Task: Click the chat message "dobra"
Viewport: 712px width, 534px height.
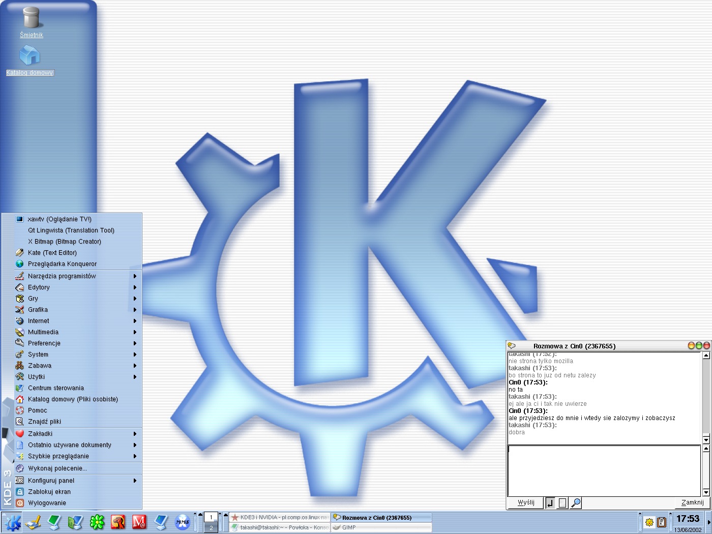Action: pyautogui.click(x=517, y=432)
